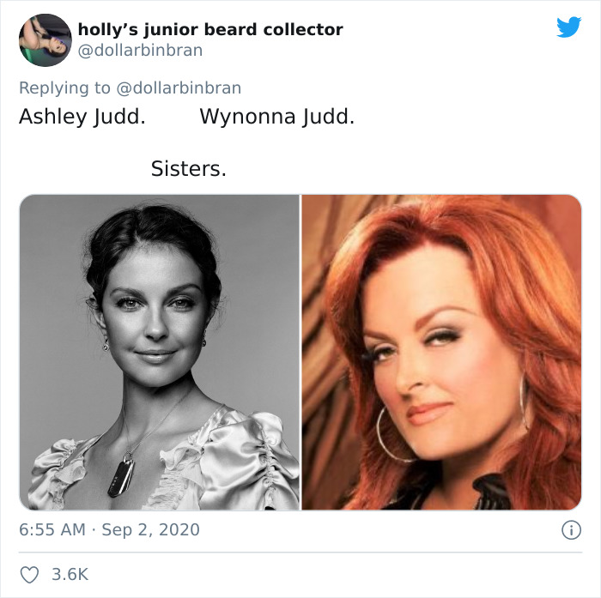The image size is (601, 598).
Task: Click the @dollarbinbran handle under display name
Action: 140,50
